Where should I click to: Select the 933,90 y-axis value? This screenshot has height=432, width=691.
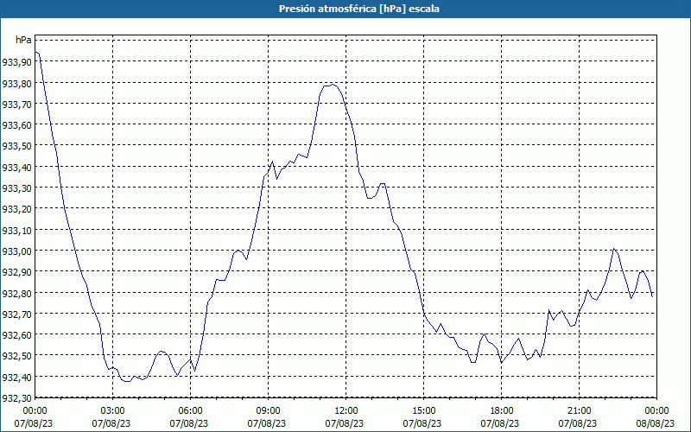pyautogui.click(x=17, y=61)
